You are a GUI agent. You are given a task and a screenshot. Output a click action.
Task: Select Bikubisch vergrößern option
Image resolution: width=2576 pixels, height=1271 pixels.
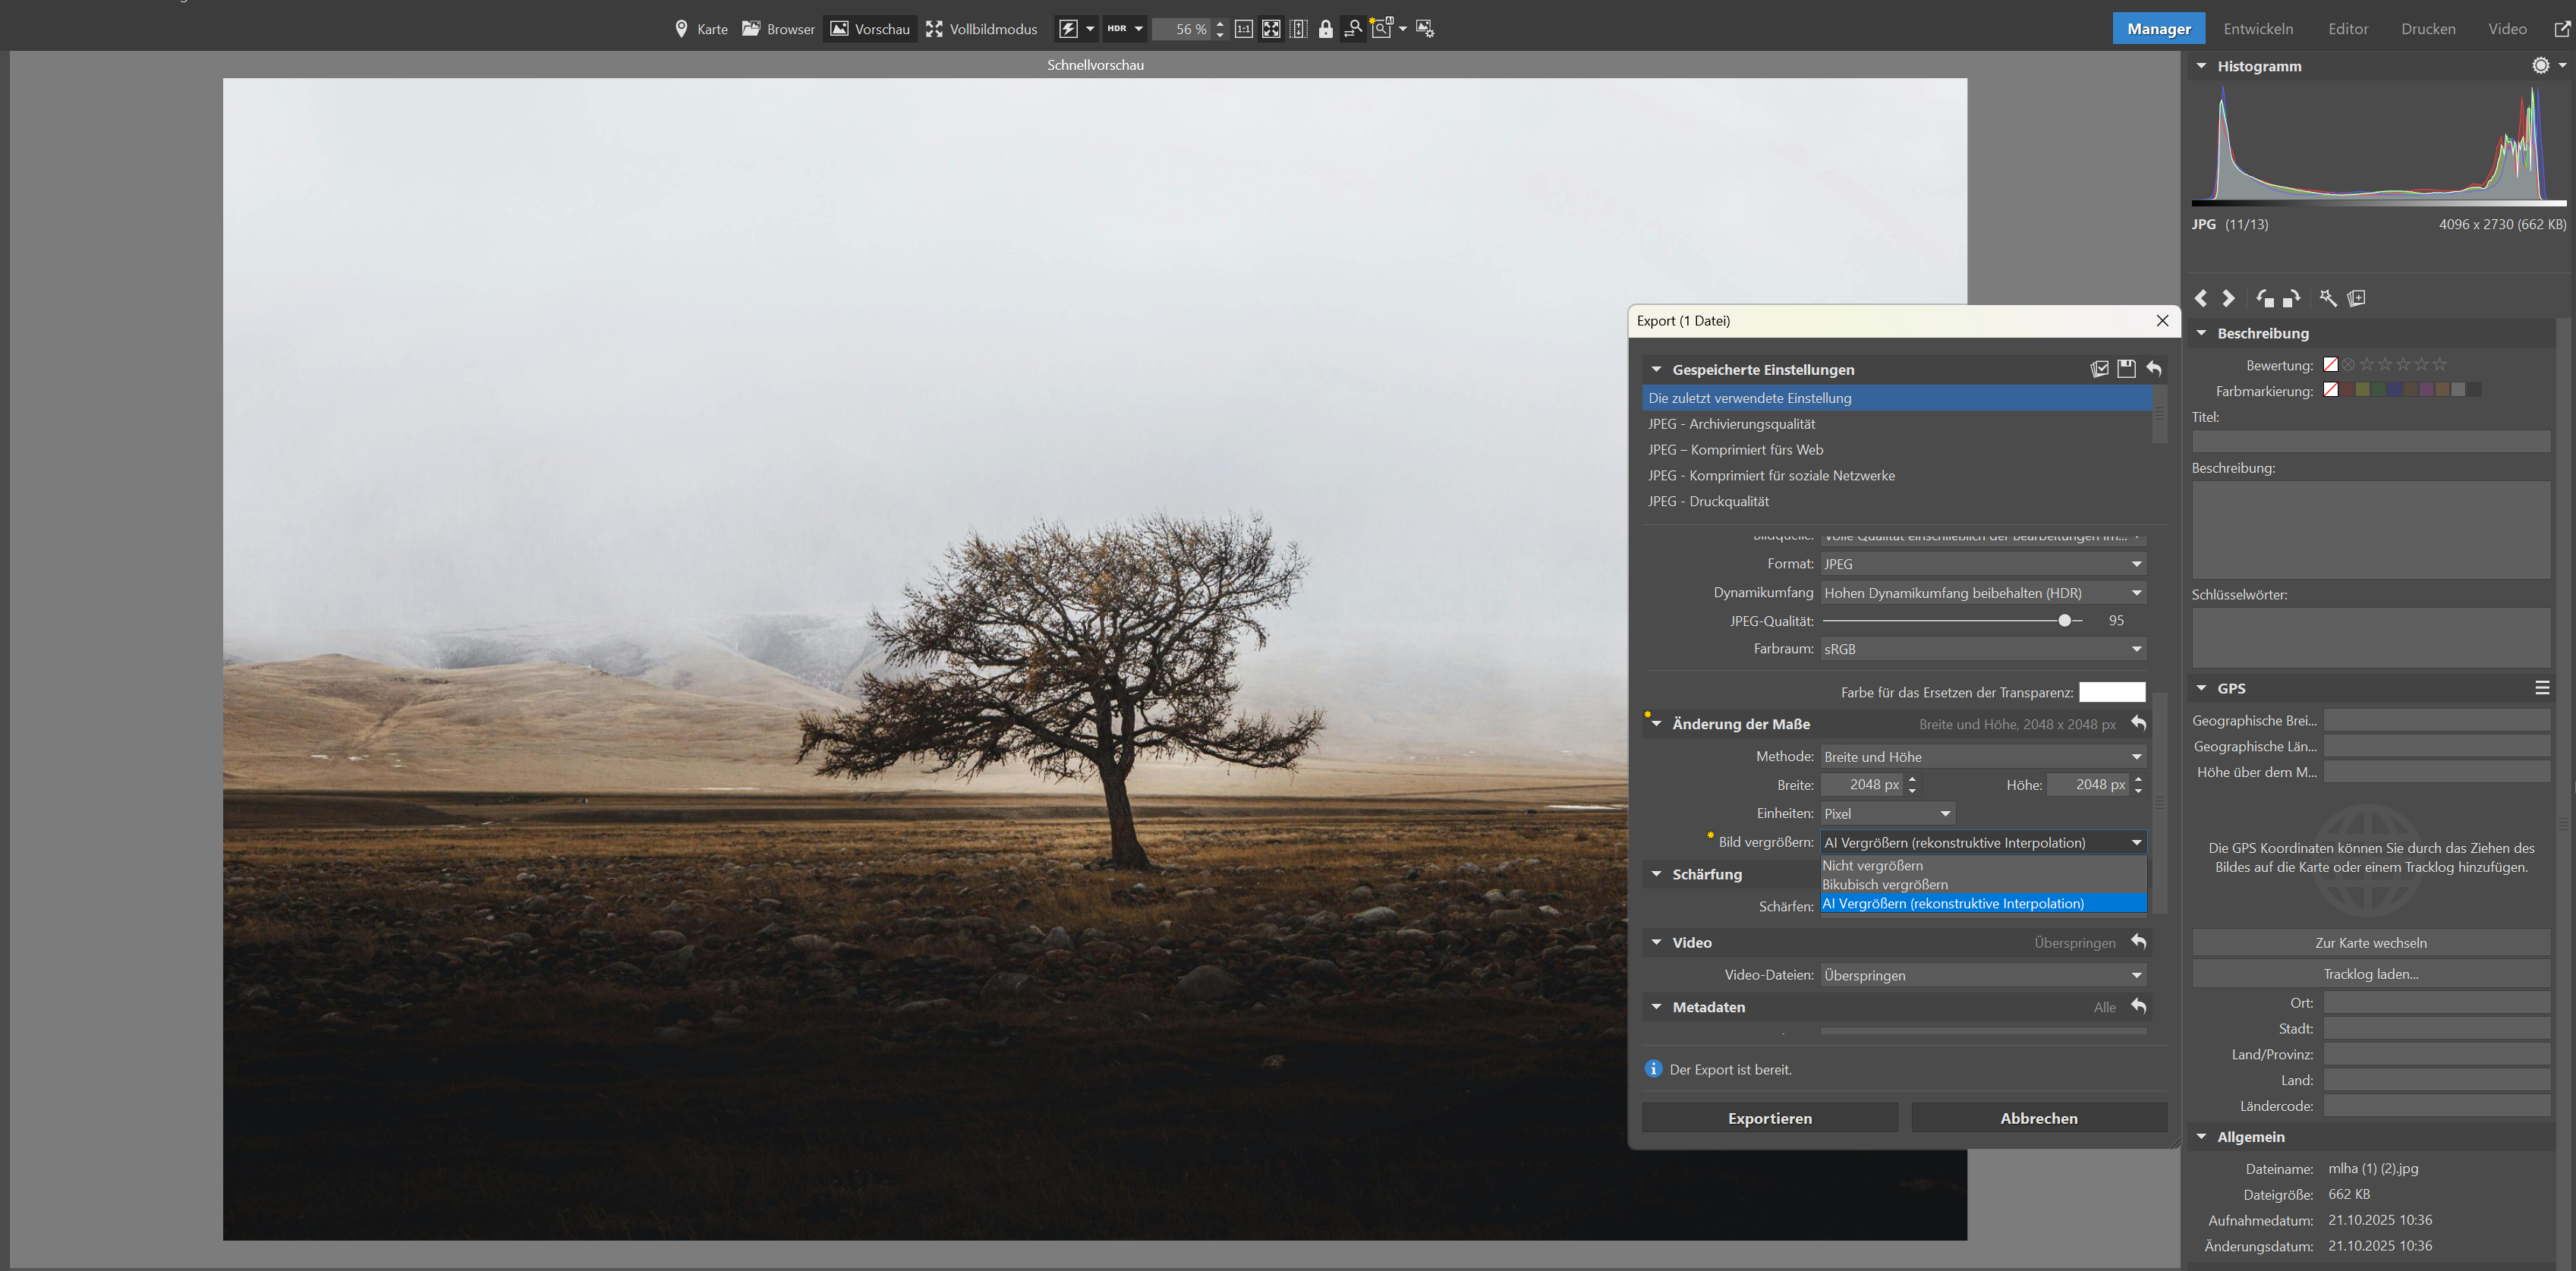coord(1884,884)
